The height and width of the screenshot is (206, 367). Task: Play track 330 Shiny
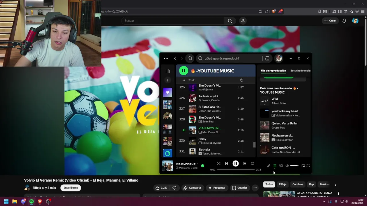click(x=216, y=141)
